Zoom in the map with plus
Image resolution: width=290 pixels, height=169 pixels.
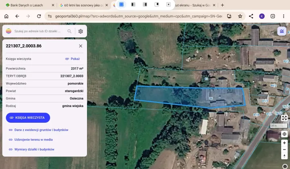(284, 143)
